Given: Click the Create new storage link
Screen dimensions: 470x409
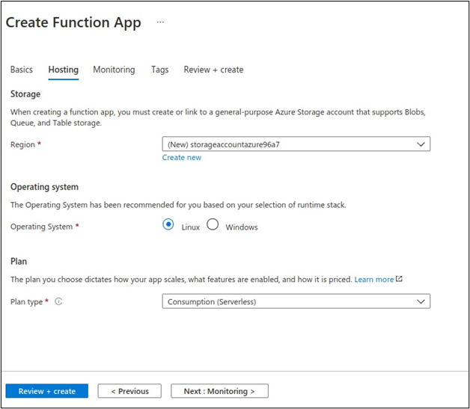Looking at the screenshot, I should 182,158.
